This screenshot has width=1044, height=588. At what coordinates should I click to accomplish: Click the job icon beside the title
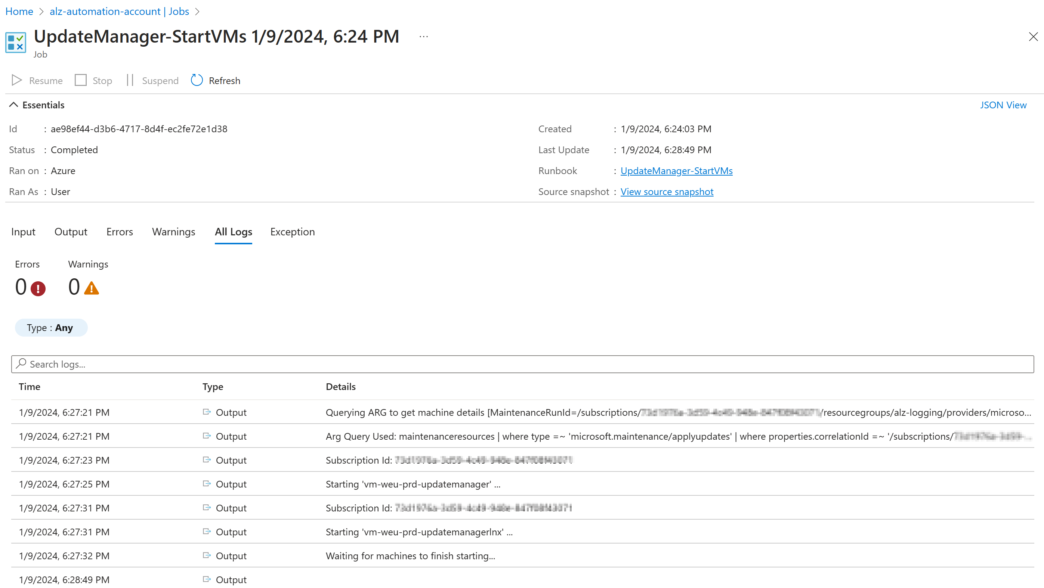[x=16, y=42]
